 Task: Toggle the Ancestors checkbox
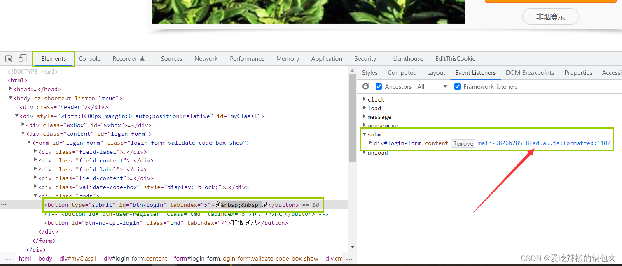[379, 86]
